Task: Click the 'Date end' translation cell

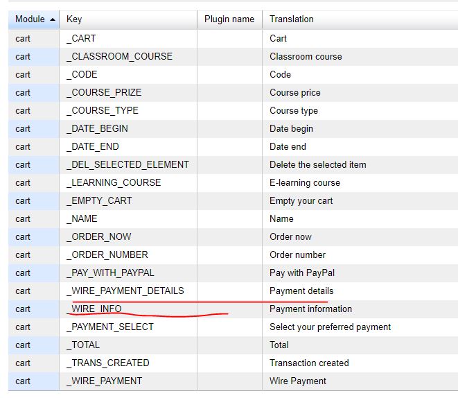Action: coord(288,146)
